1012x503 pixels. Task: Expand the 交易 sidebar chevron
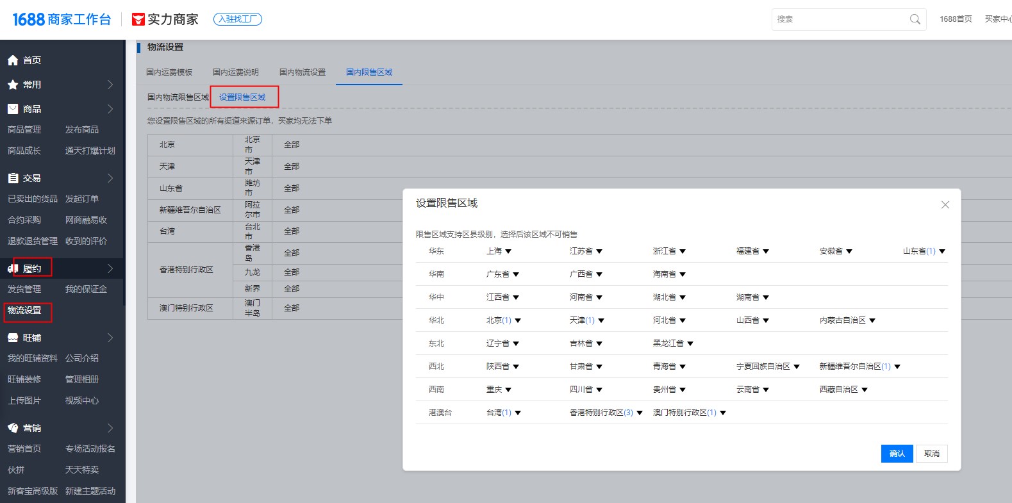pos(110,178)
